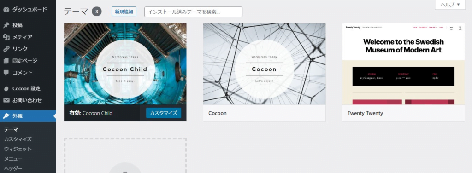Click the 固定ページ pages icon
The width and height of the screenshot is (472, 173).
point(6,61)
